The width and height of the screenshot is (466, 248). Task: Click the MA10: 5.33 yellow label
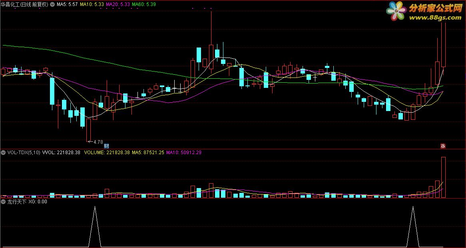pyautogui.click(x=92, y=4)
